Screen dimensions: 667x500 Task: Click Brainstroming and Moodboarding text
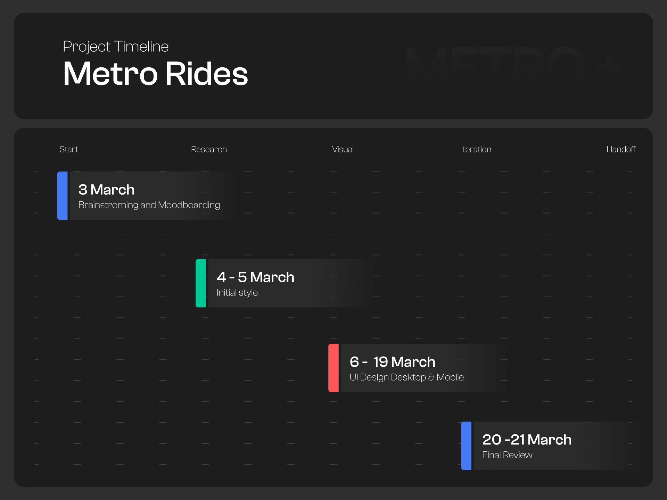point(149,205)
